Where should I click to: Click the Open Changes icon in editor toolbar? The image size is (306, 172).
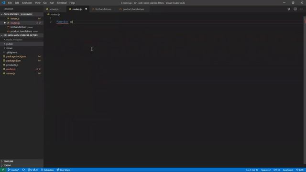[289, 9]
